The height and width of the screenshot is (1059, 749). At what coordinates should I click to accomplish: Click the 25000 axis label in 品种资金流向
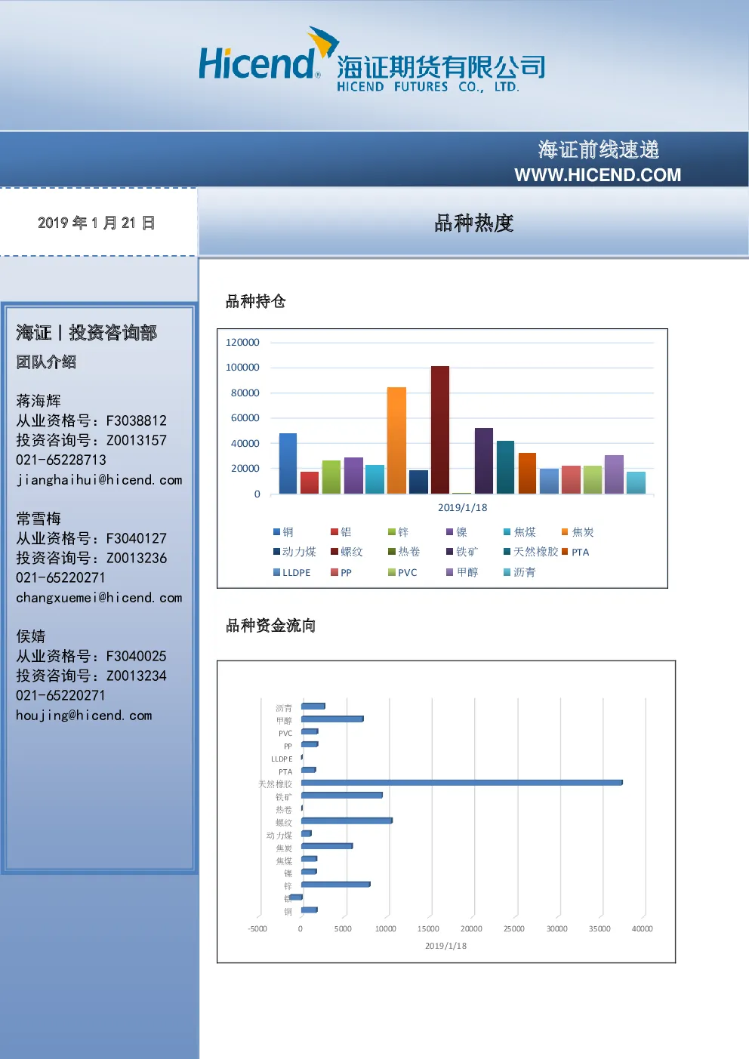(514, 929)
